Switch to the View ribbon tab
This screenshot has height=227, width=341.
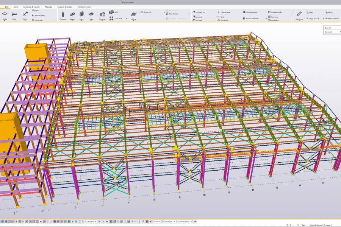(16, 7)
